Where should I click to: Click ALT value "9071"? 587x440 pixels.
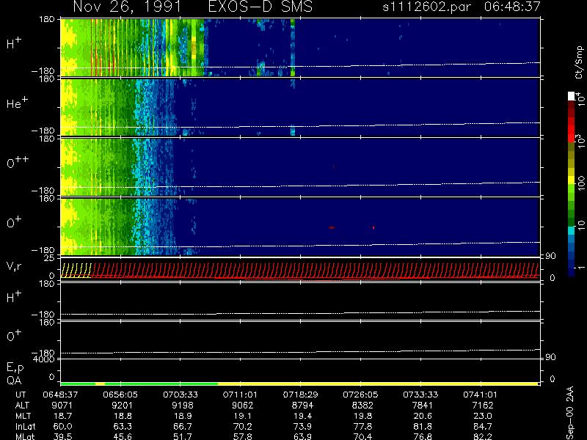tap(62, 406)
